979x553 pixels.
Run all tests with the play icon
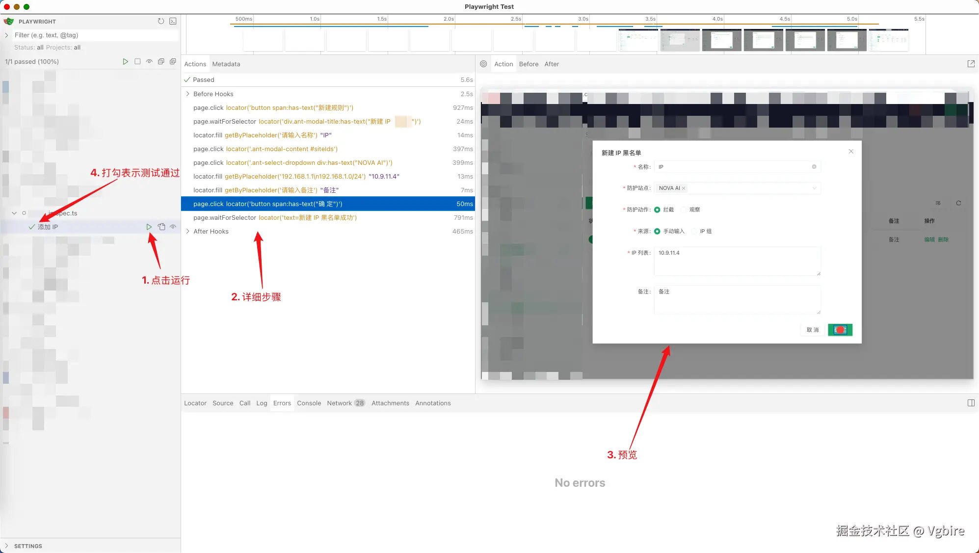[125, 61]
